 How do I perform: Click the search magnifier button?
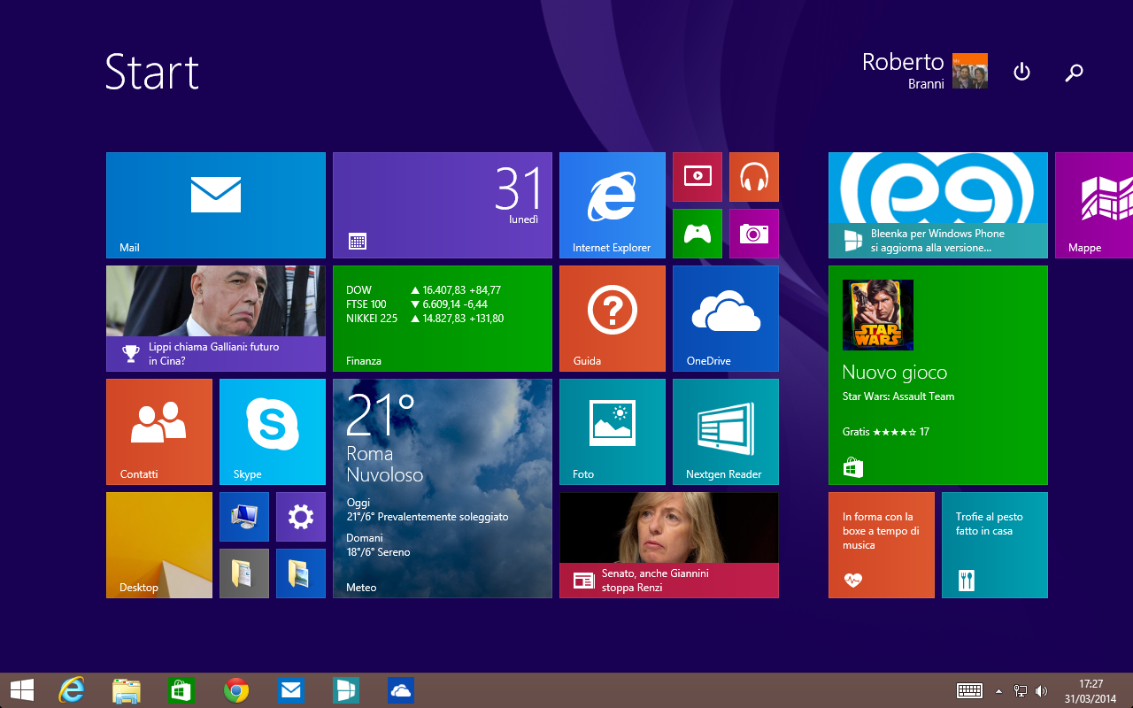[1074, 73]
